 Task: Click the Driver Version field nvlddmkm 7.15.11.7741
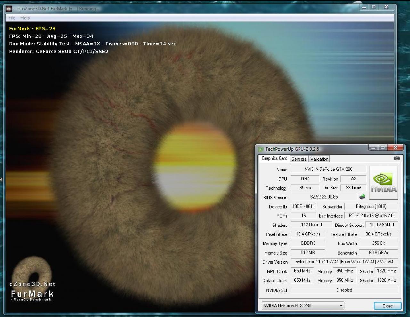(x=344, y=262)
